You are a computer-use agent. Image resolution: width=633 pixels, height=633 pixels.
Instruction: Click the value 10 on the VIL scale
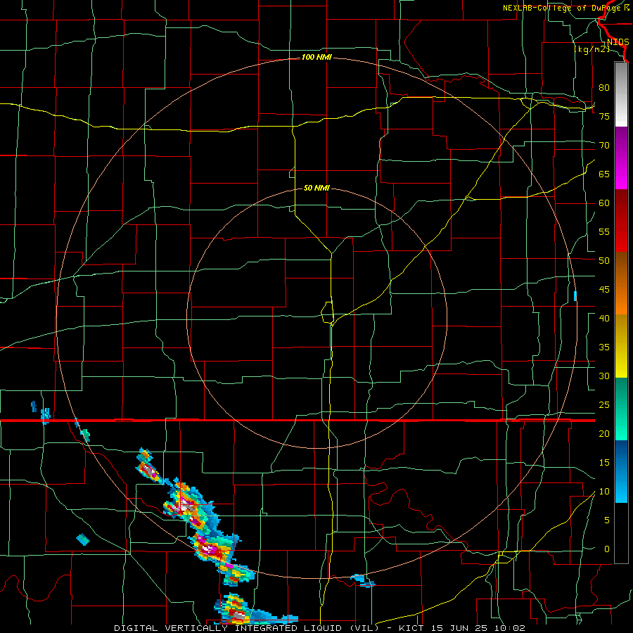point(604,492)
